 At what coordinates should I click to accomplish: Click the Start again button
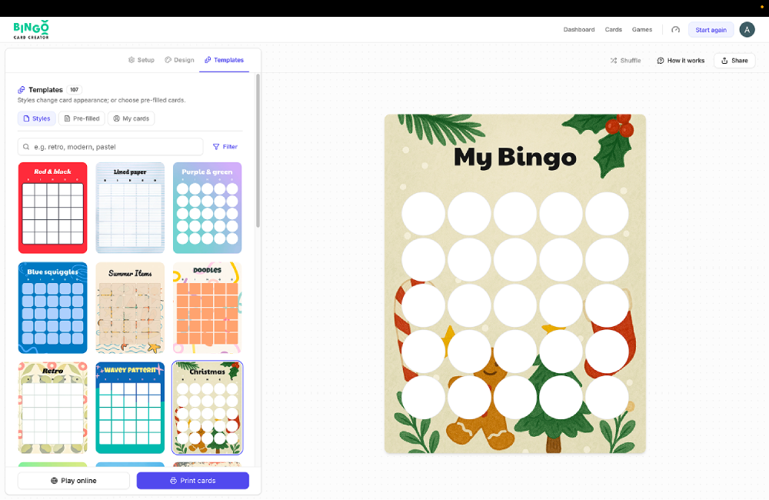(x=711, y=30)
